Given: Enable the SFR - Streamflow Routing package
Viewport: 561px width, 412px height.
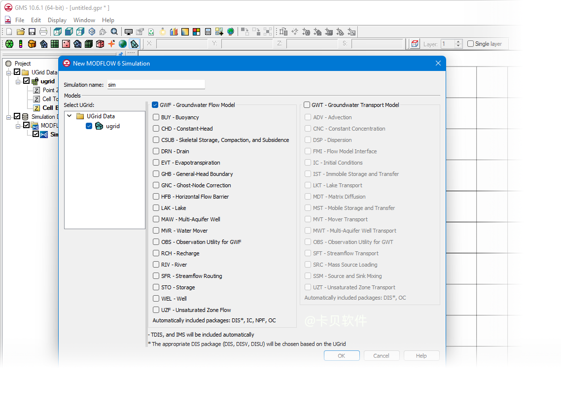Looking at the screenshot, I should [x=156, y=276].
